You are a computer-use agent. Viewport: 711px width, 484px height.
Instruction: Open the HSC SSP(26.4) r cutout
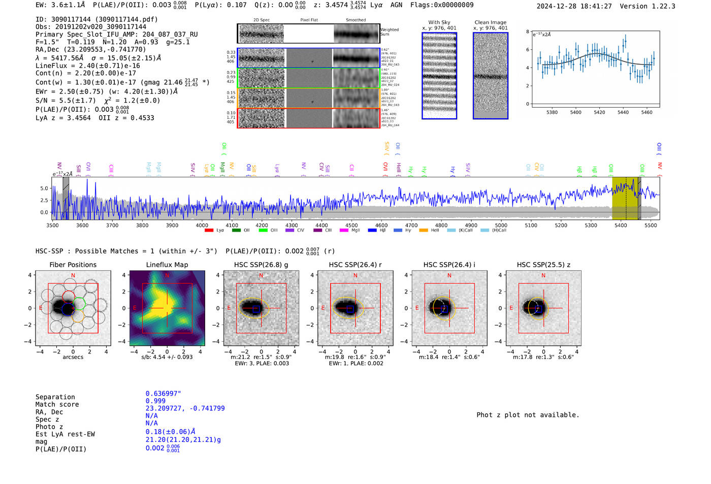click(355, 308)
